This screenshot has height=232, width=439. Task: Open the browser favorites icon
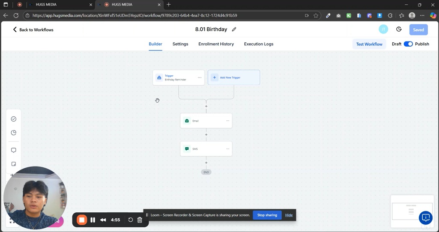click(x=401, y=16)
